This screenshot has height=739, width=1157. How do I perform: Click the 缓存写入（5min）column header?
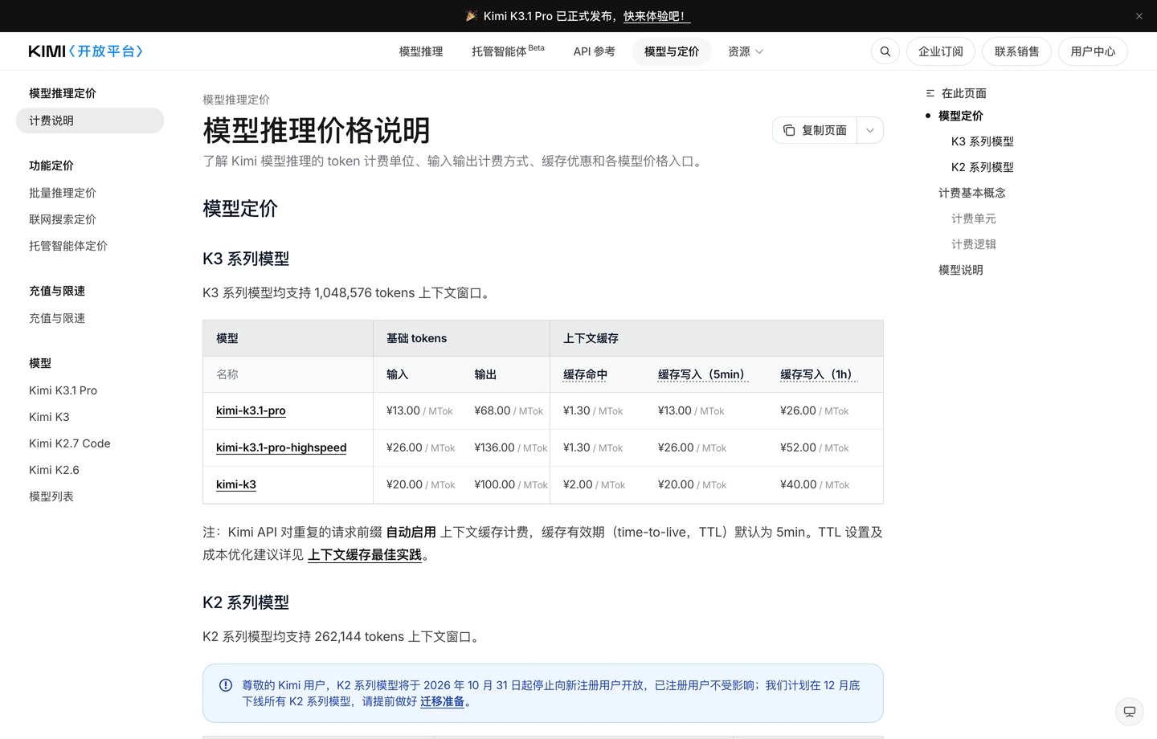(703, 374)
